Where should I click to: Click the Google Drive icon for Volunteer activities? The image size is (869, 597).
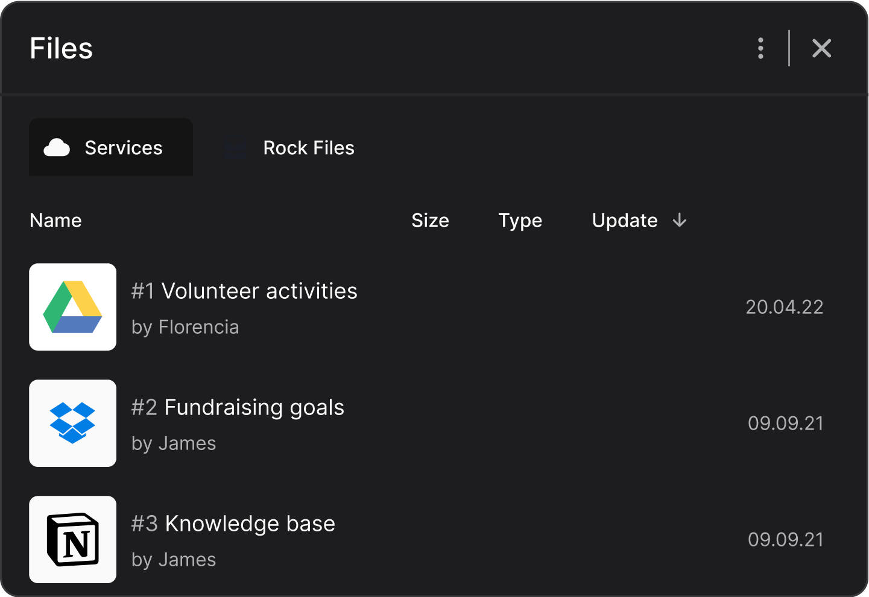click(x=72, y=307)
